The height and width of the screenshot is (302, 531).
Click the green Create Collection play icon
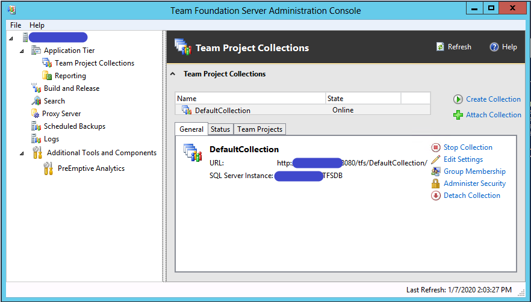458,99
